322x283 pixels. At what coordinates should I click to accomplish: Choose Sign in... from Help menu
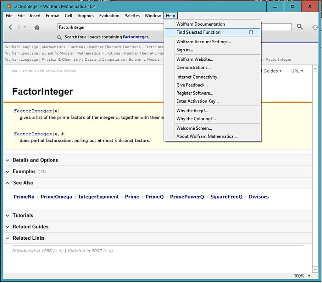(x=213, y=50)
